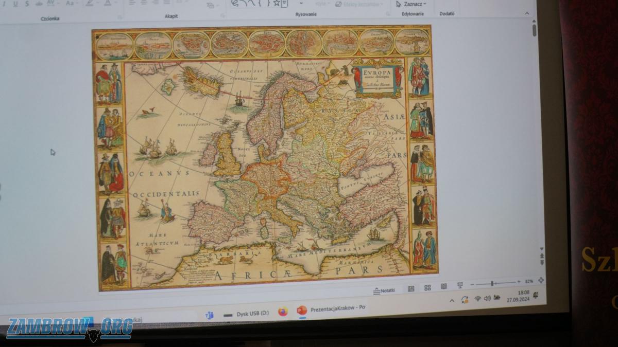
Task: Open Dysk USB (D:) taskbar window
Action: point(246,313)
